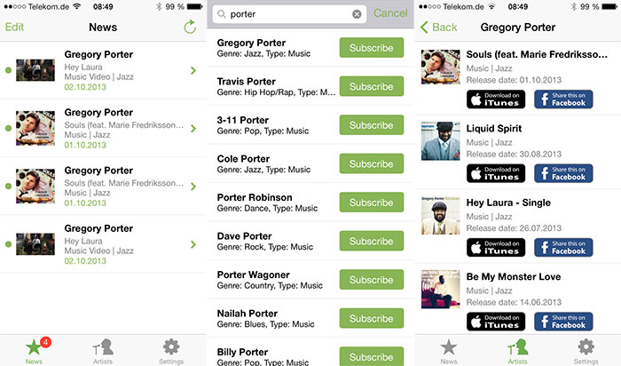The height and width of the screenshot is (366, 621).
Task: Subscribe to Porter Robinson
Action: [x=372, y=203]
